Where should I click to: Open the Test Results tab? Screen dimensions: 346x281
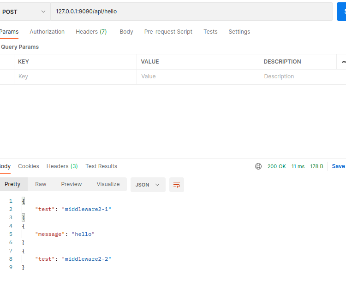[x=101, y=166]
